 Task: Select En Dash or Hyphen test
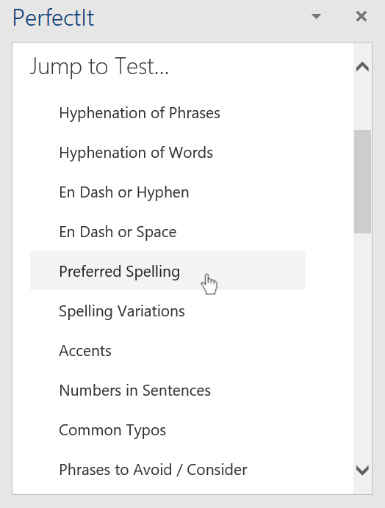[x=168, y=192]
